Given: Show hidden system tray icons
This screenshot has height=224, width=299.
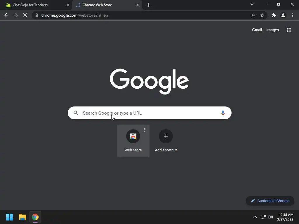Looking at the screenshot, I should pos(255,217).
